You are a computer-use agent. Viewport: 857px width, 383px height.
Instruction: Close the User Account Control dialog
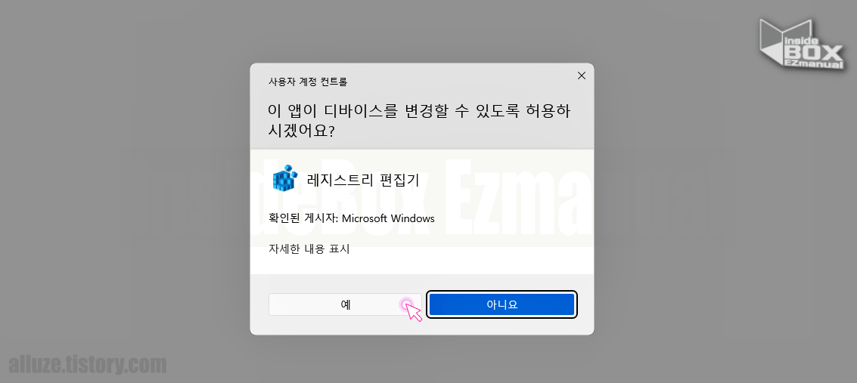(x=582, y=76)
